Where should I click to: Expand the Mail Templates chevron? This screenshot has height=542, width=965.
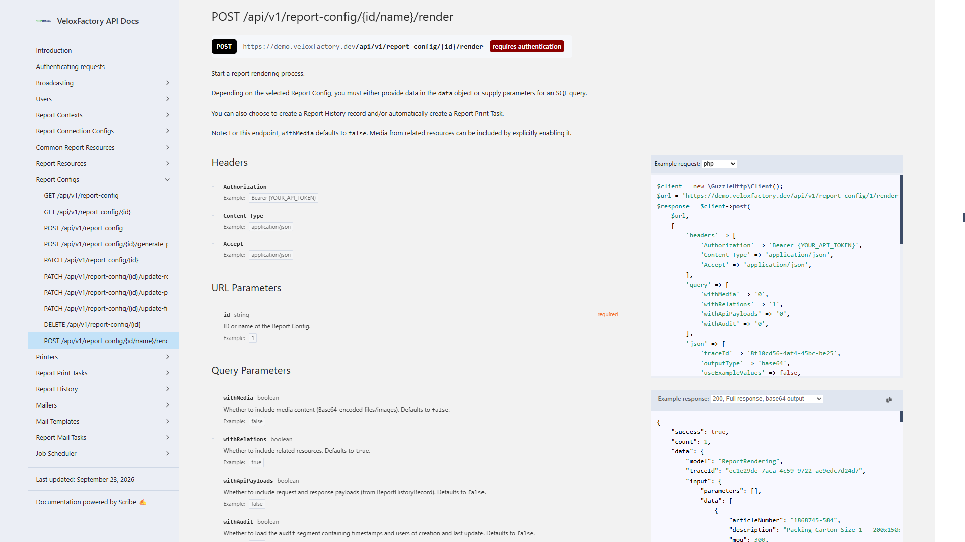[168, 421]
